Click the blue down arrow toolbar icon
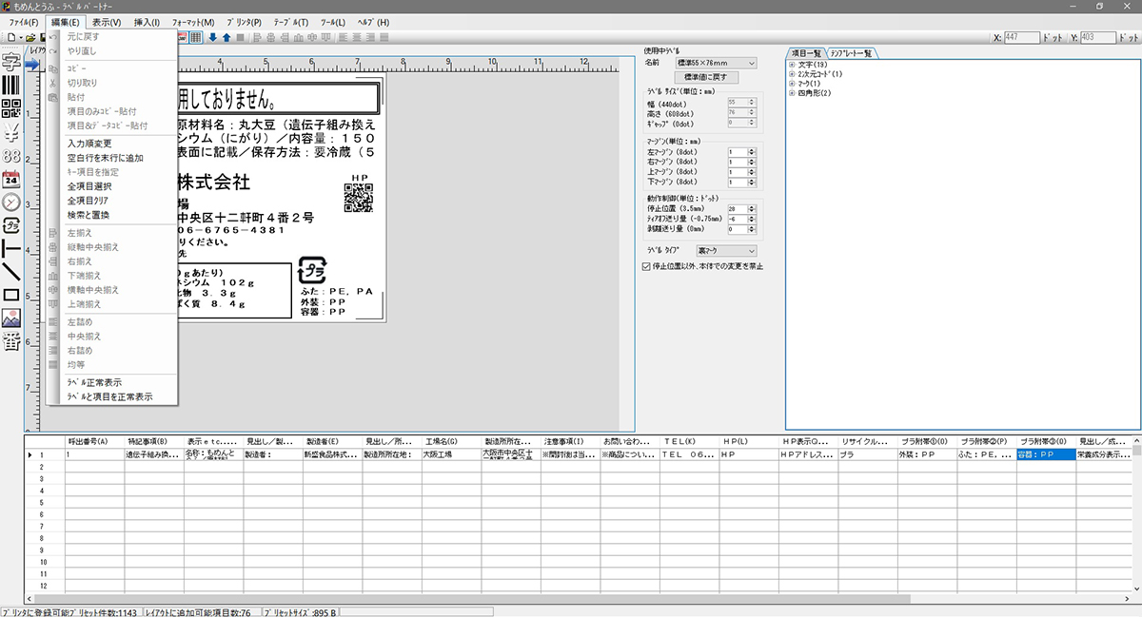This screenshot has height=617, width=1142. [x=212, y=37]
